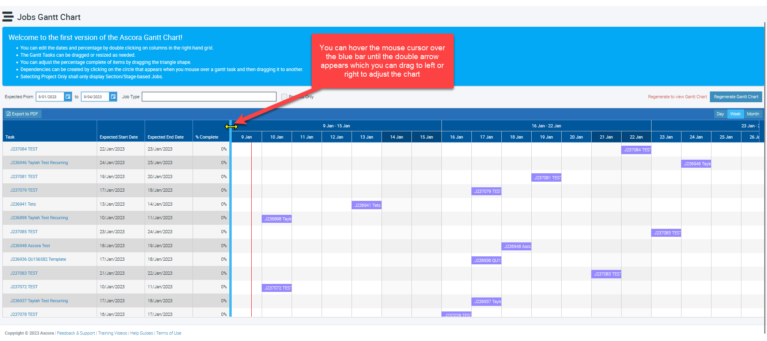Open the Expected From calendar picker
Viewport: 767px width, 341px height.
tap(68, 97)
